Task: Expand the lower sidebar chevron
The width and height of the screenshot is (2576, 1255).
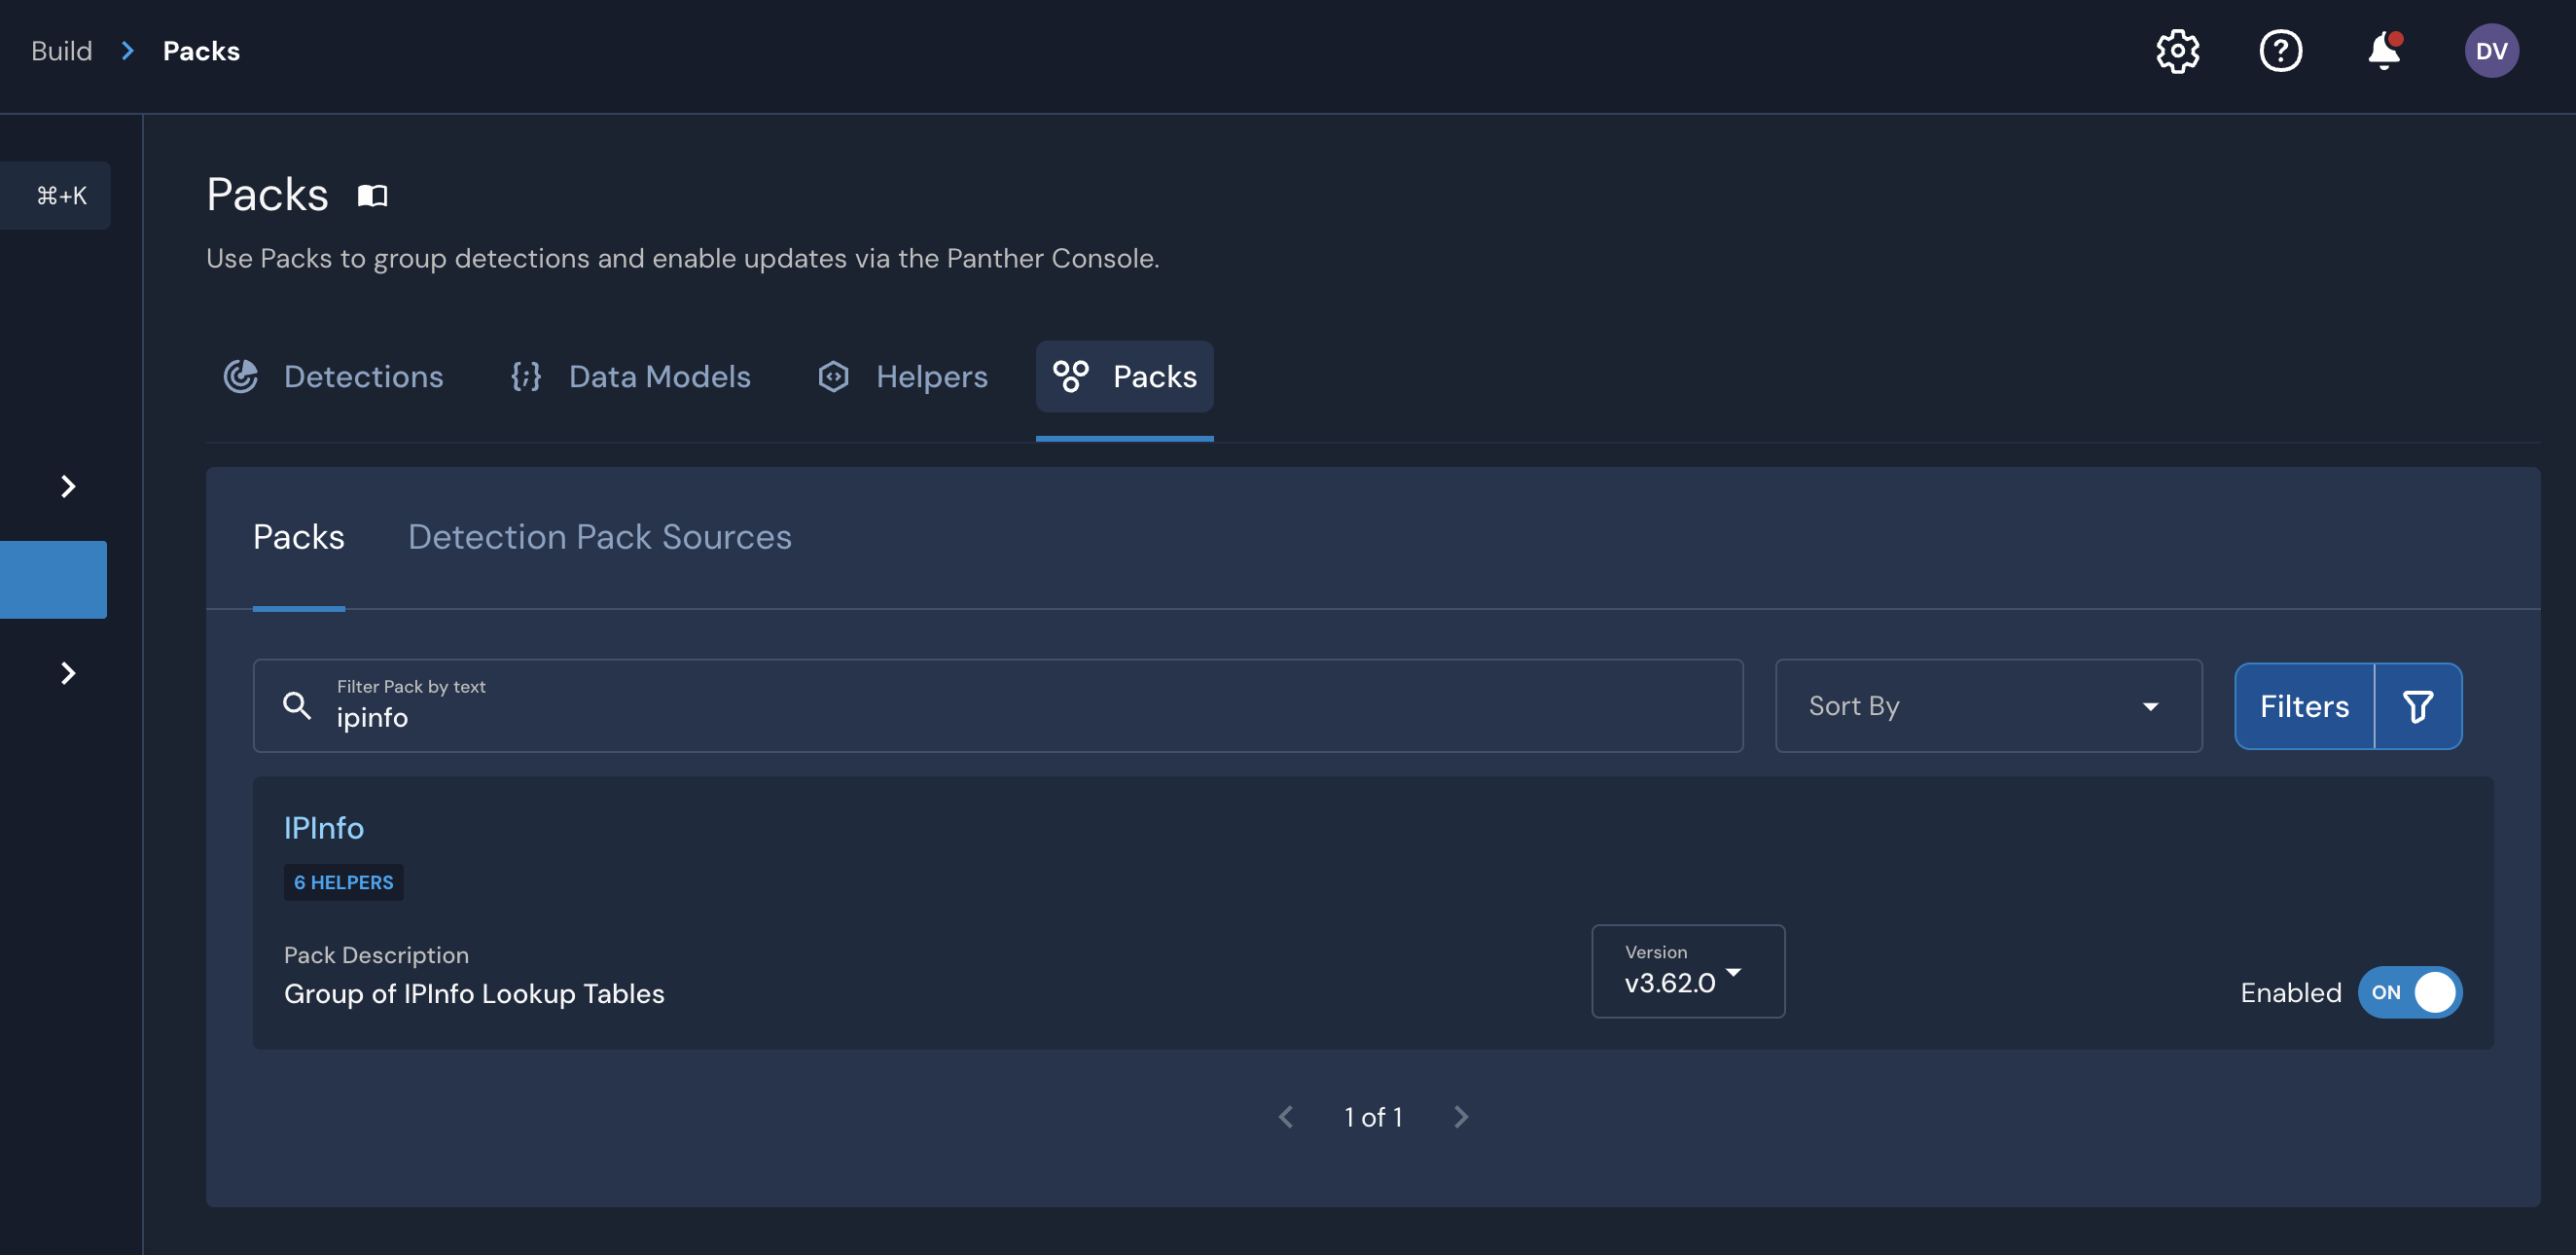Action: pyautogui.click(x=68, y=673)
